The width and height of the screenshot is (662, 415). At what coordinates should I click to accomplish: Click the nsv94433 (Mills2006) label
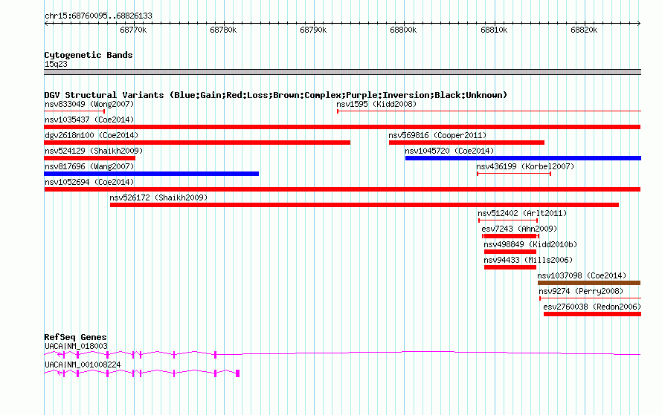coord(528,260)
